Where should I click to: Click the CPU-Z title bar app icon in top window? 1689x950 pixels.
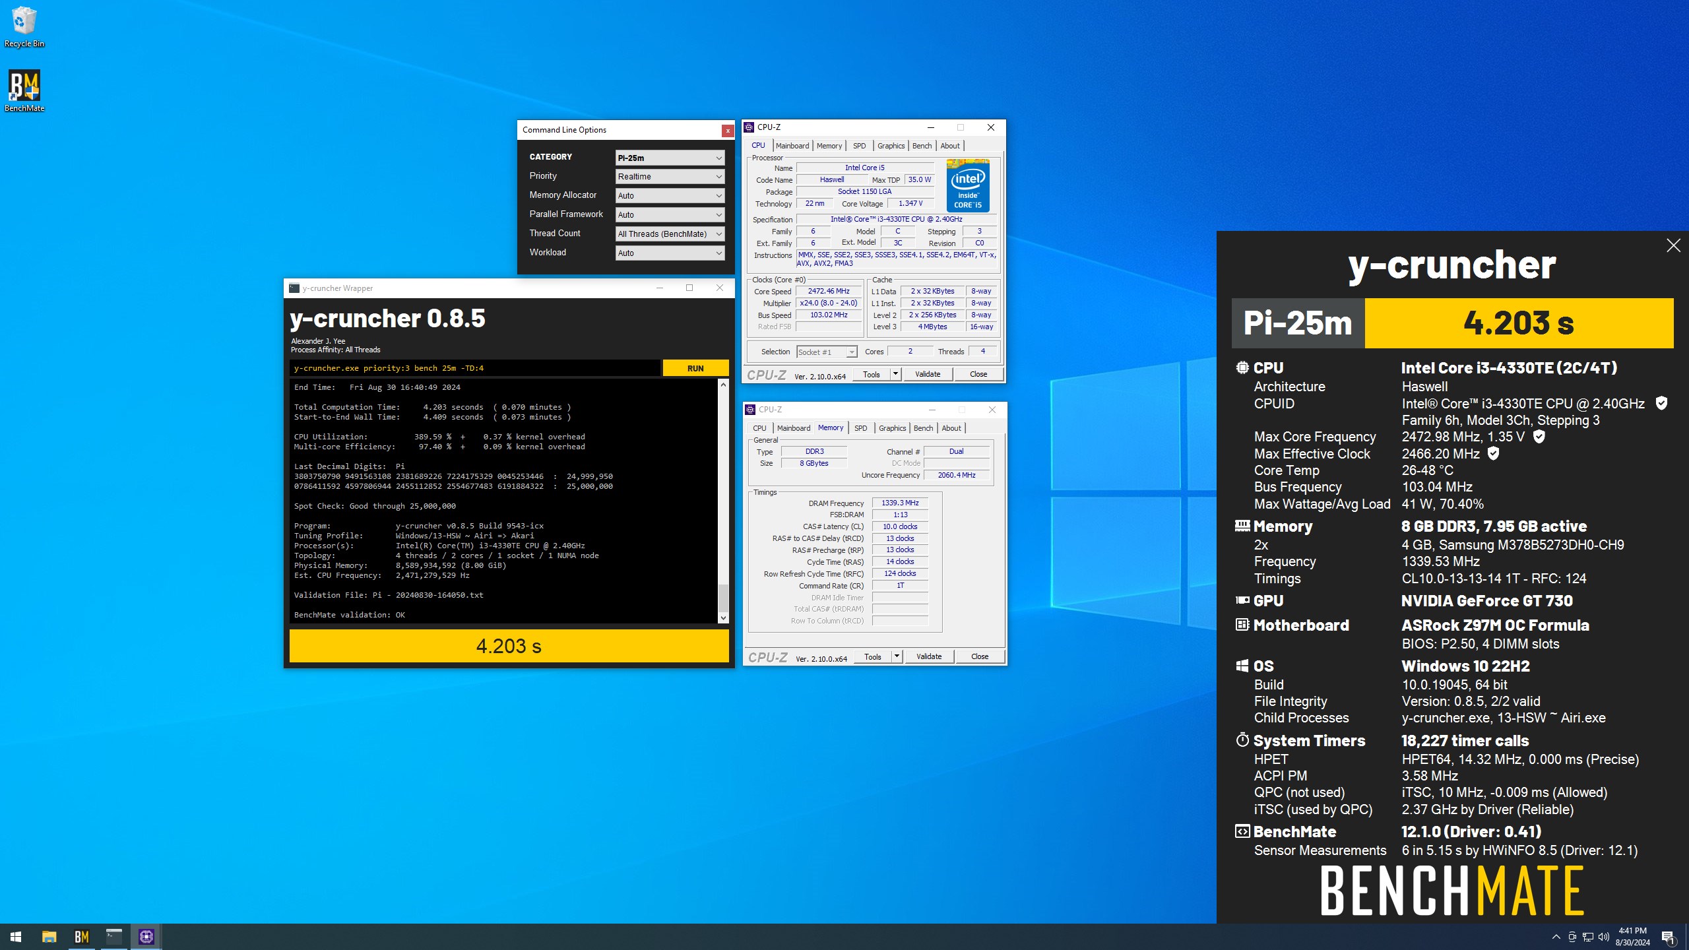pos(749,127)
